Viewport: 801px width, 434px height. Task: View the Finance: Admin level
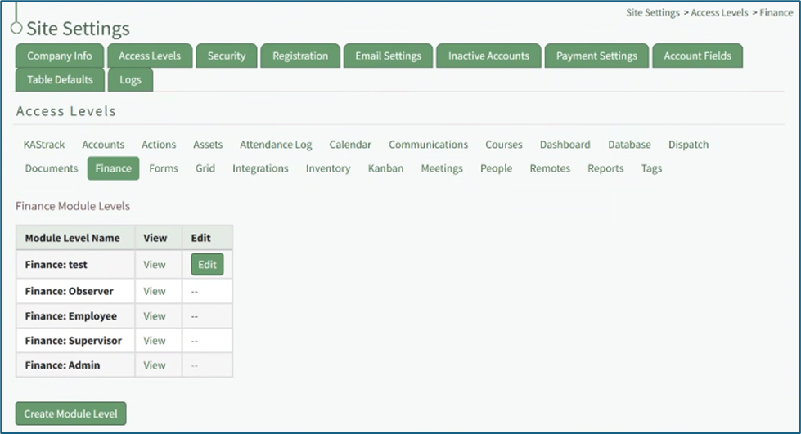pos(155,365)
